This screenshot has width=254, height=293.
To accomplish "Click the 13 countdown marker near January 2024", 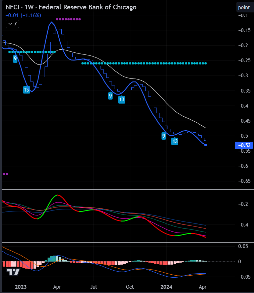I will 175,141.
